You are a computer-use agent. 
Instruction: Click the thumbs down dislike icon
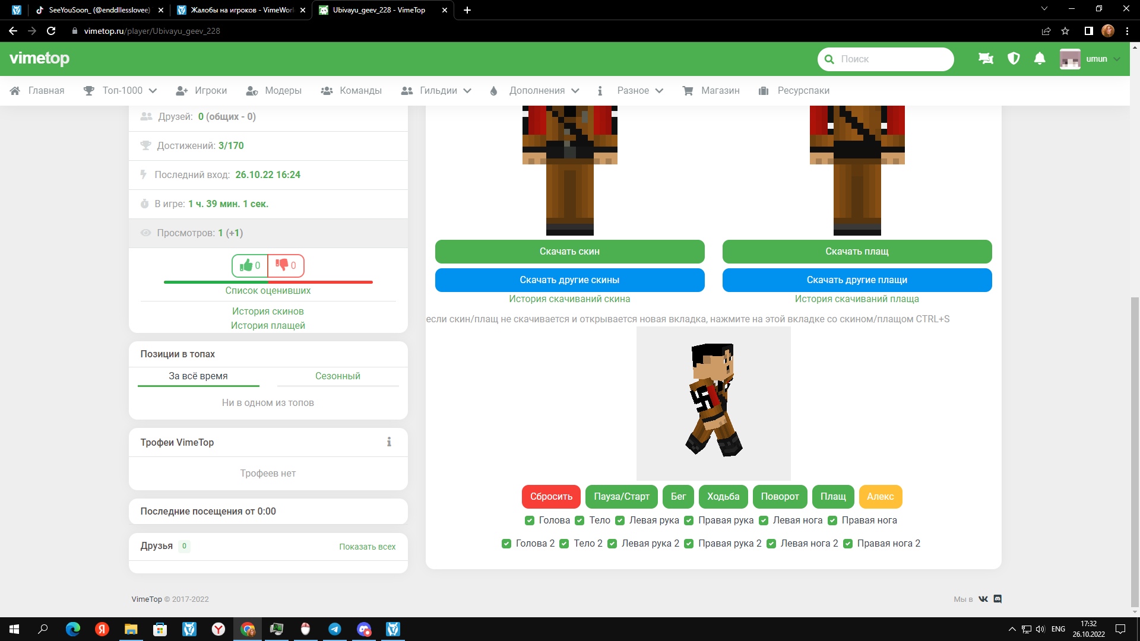coord(282,265)
